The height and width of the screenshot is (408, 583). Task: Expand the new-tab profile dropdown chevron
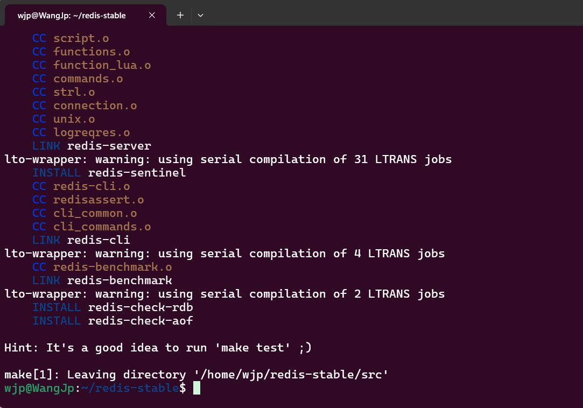pyautogui.click(x=200, y=15)
